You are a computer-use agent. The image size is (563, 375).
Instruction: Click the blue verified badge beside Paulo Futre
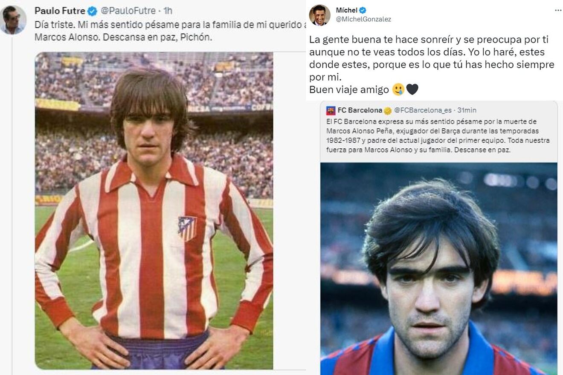click(93, 11)
